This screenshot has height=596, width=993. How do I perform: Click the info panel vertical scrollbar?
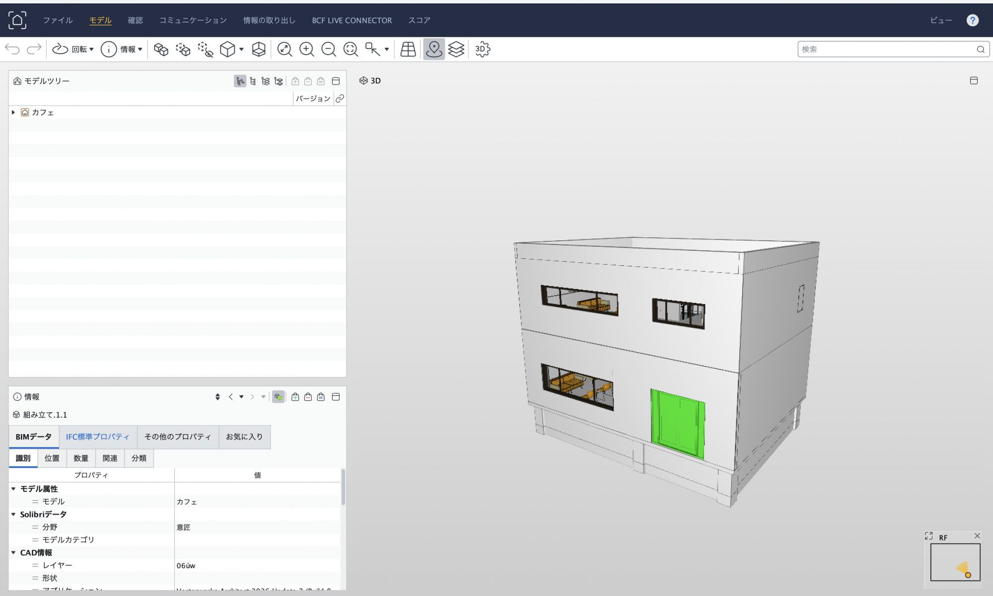[x=343, y=487]
